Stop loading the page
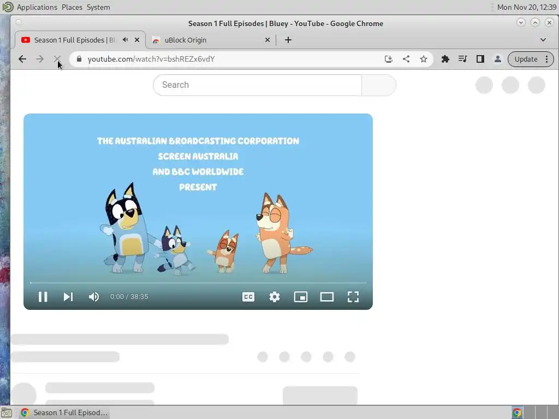Screen dimensions: 559x419 (x=57, y=59)
